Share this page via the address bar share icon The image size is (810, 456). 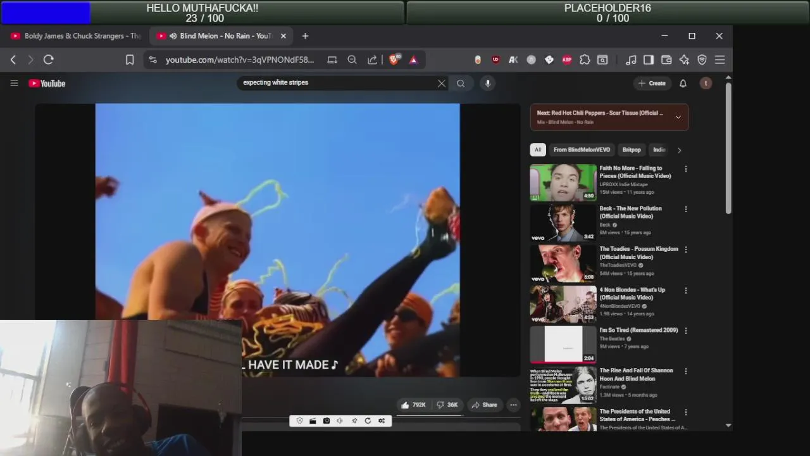click(x=373, y=60)
